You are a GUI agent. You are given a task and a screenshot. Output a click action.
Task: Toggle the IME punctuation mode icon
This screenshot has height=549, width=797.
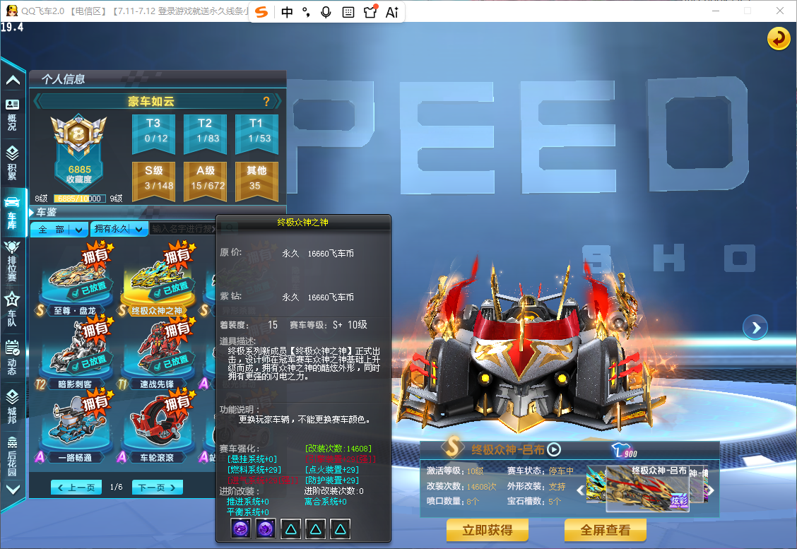306,12
